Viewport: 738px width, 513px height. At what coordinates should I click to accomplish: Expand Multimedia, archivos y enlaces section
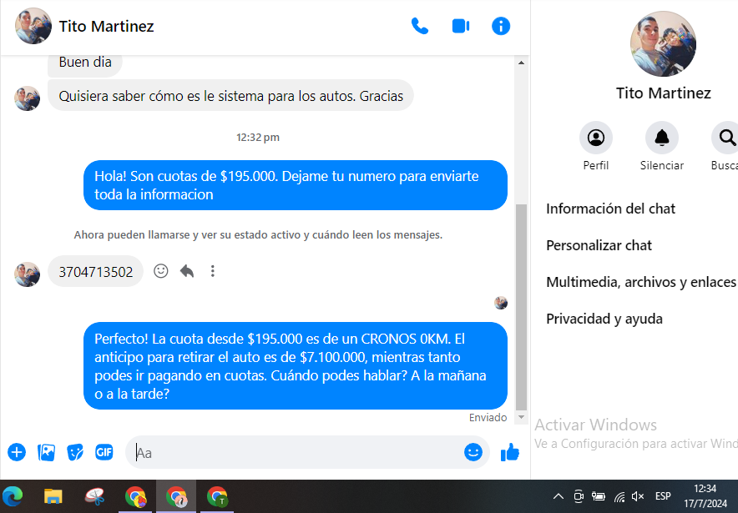click(641, 282)
